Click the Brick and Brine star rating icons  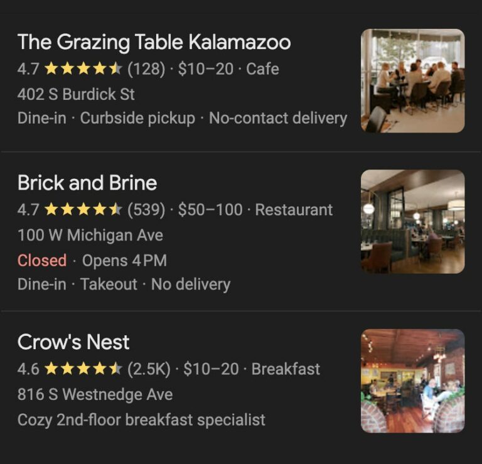click(x=83, y=210)
